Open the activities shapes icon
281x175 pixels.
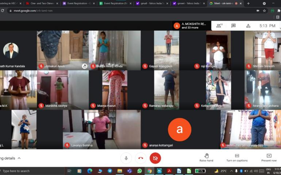coord(248,26)
